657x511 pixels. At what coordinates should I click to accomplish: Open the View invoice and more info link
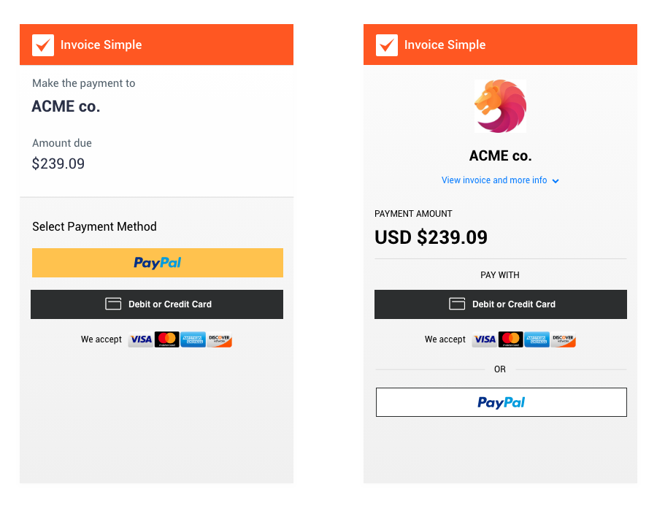[x=494, y=180]
